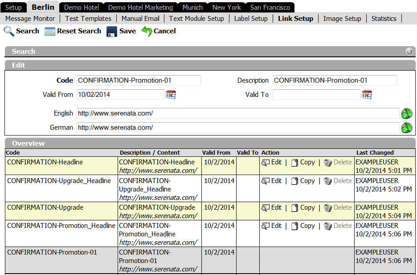Select Link Setup menu item

295,19
